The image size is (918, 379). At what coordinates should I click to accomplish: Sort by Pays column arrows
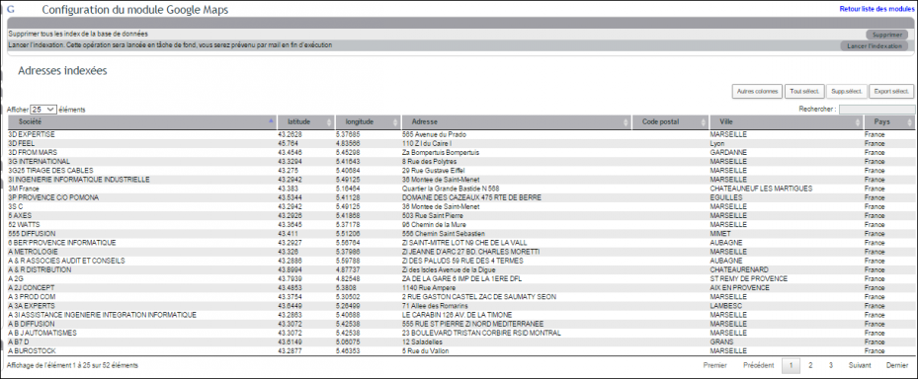coord(910,121)
